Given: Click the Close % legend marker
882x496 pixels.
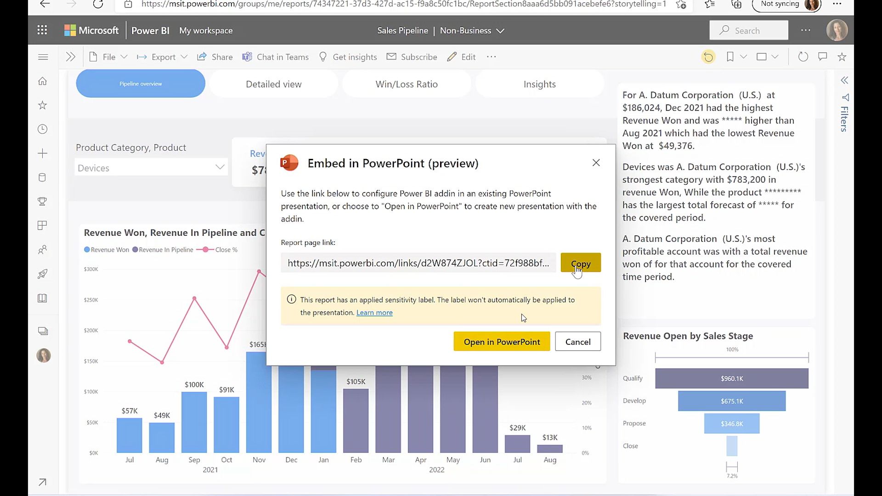Looking at the screenshot, I should pyautogui.click(x=205, y=250).
